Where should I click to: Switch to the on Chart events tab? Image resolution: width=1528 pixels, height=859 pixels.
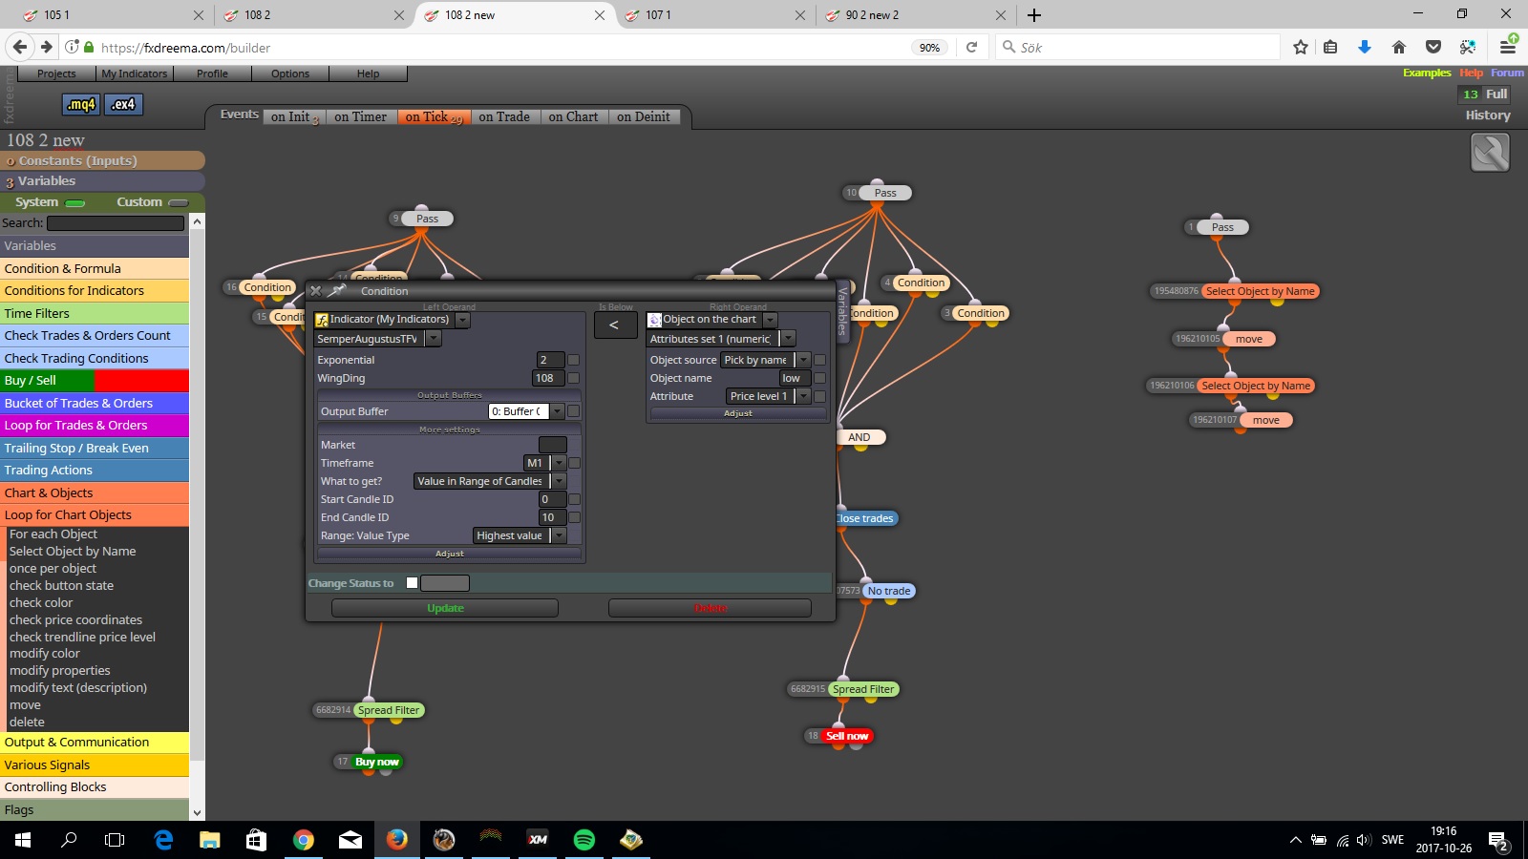coord(573,116)
